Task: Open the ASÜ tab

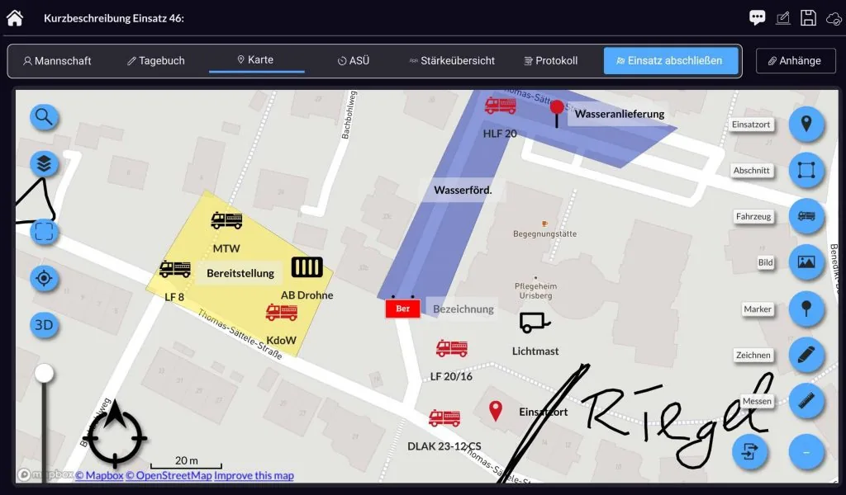Action: pos(354,61)
